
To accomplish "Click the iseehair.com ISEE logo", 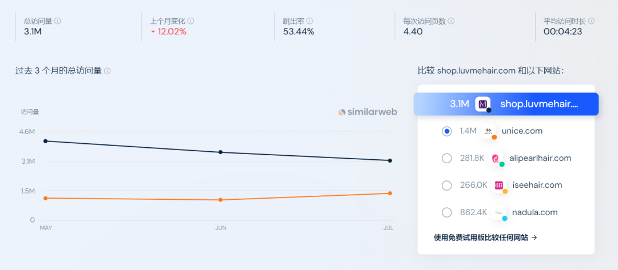I will [499, 185].
